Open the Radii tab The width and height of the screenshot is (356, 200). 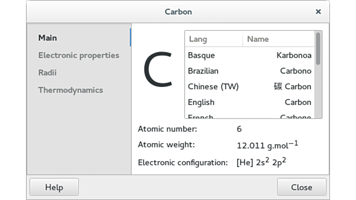coord(47,73)
